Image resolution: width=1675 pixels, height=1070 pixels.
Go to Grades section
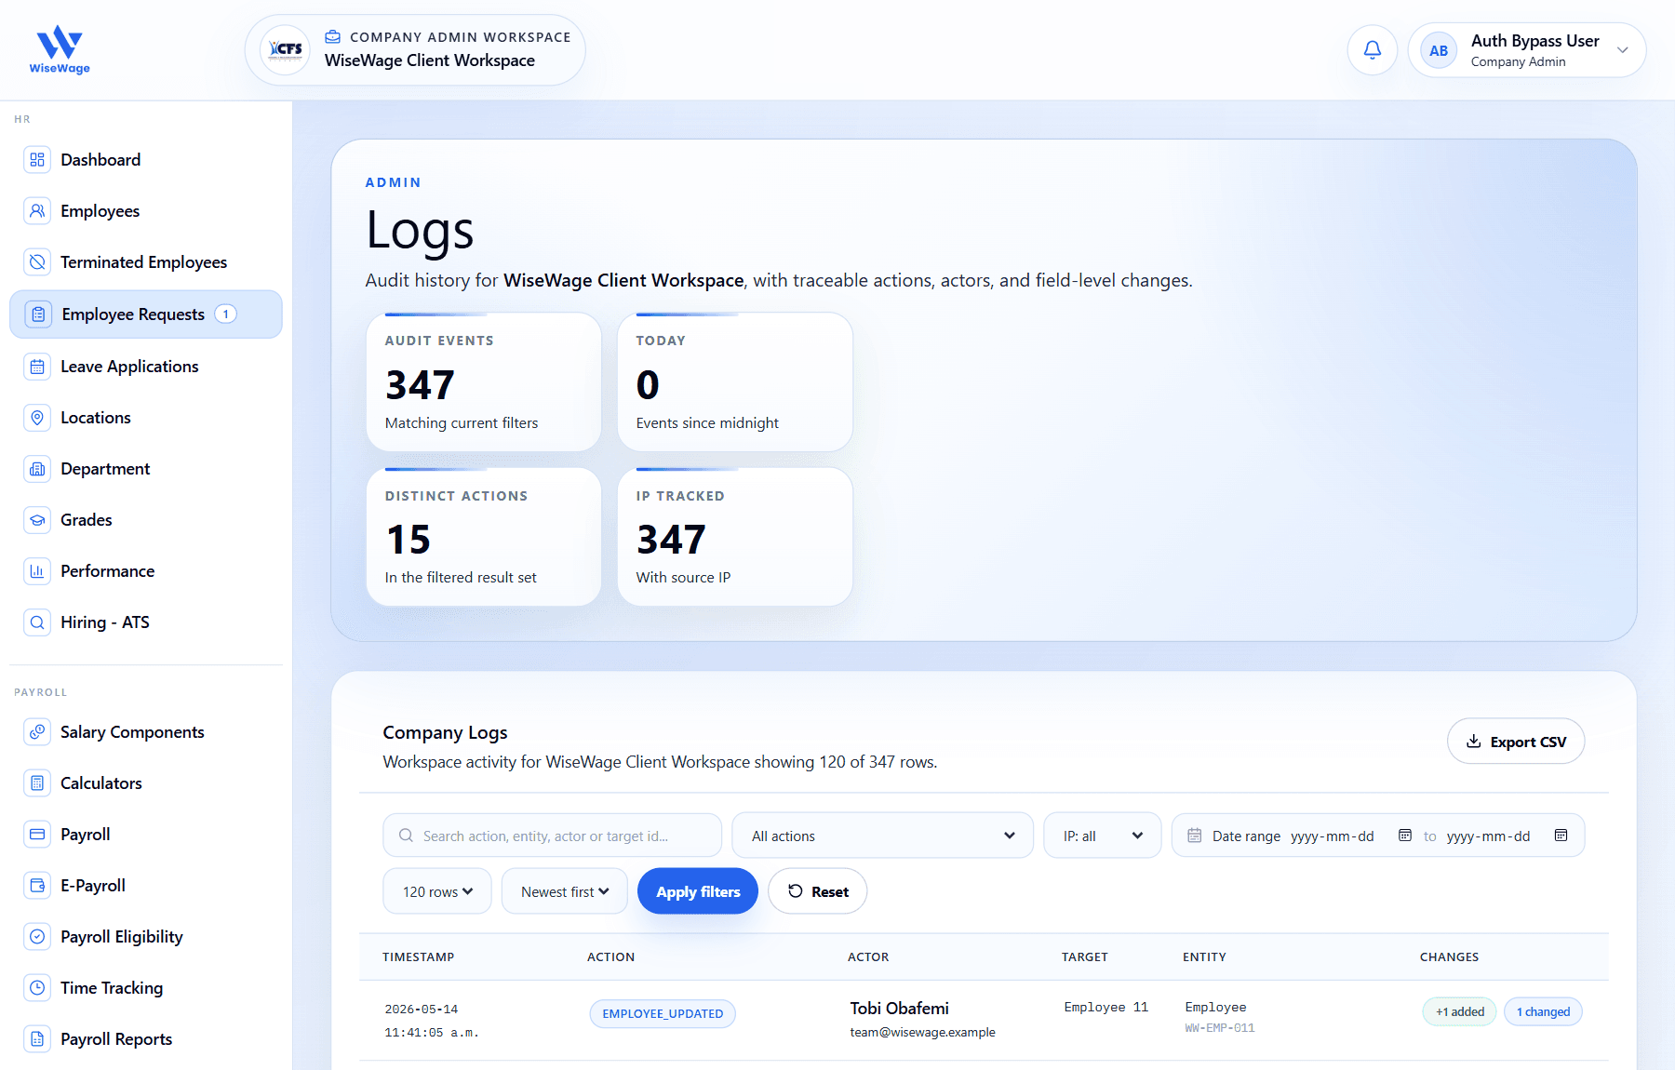click(146, 520)
